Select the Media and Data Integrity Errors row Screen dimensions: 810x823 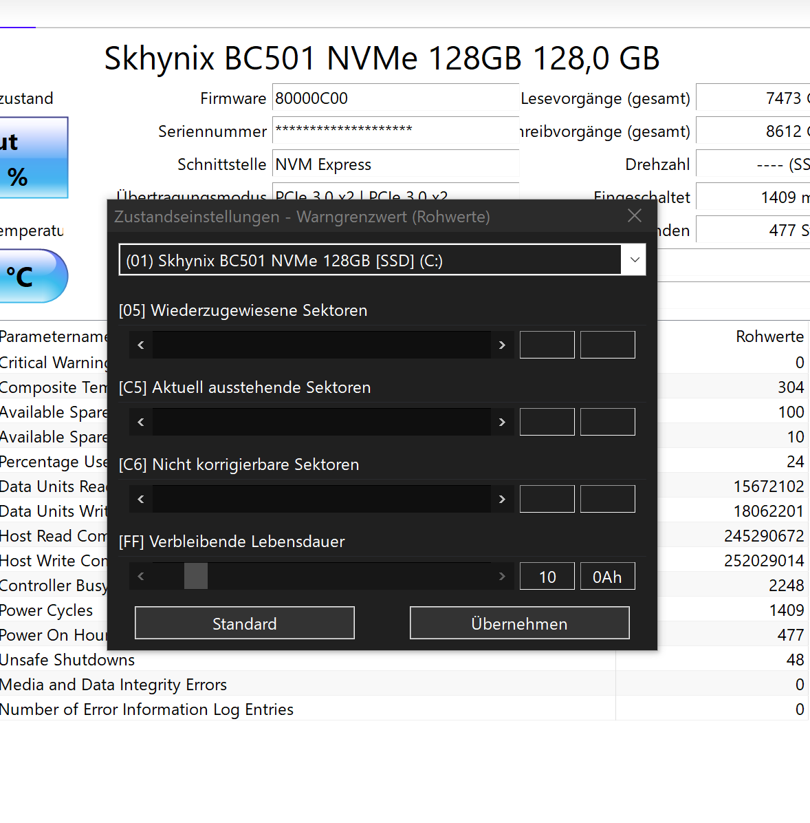(404, 684)
